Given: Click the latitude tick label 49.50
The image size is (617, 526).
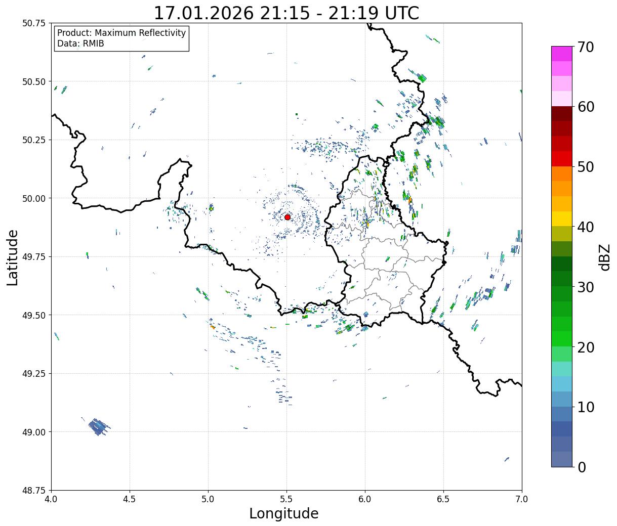Looking at the screenshot, I should 34,315.
